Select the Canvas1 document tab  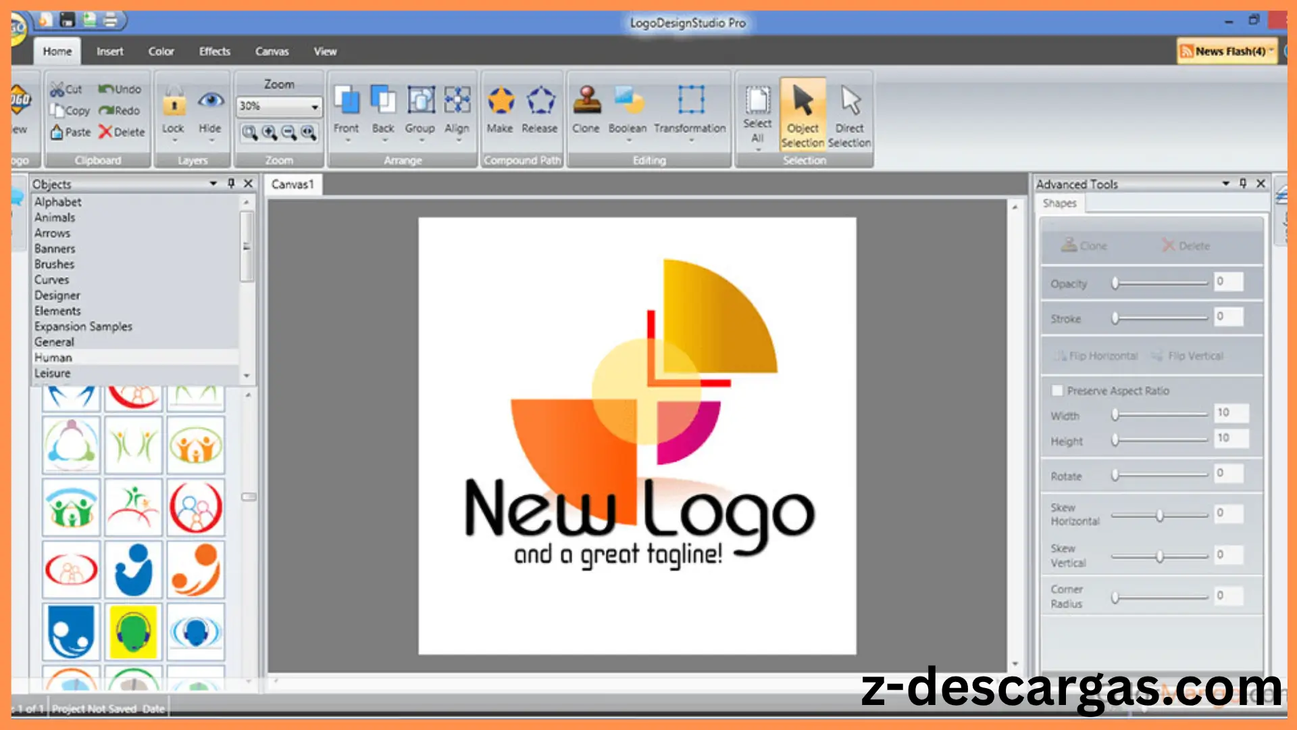[x=293, y=184]
